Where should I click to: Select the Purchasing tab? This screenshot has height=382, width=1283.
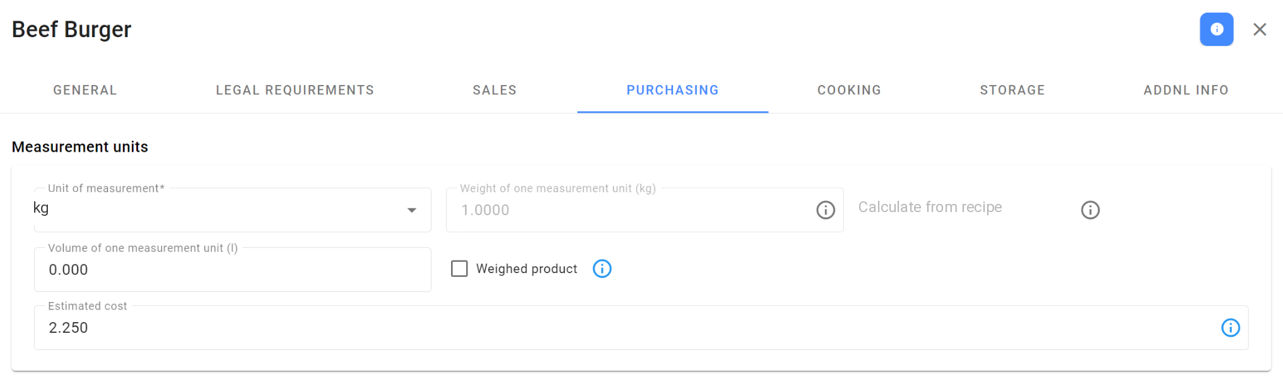tap(672, 90)
